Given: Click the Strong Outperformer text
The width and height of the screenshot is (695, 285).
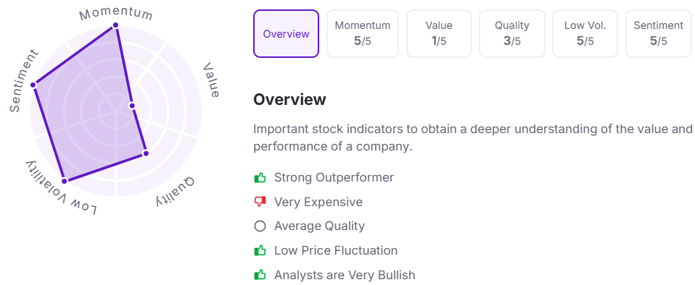Looking at the screenshot, I should [x=334, y=178].
